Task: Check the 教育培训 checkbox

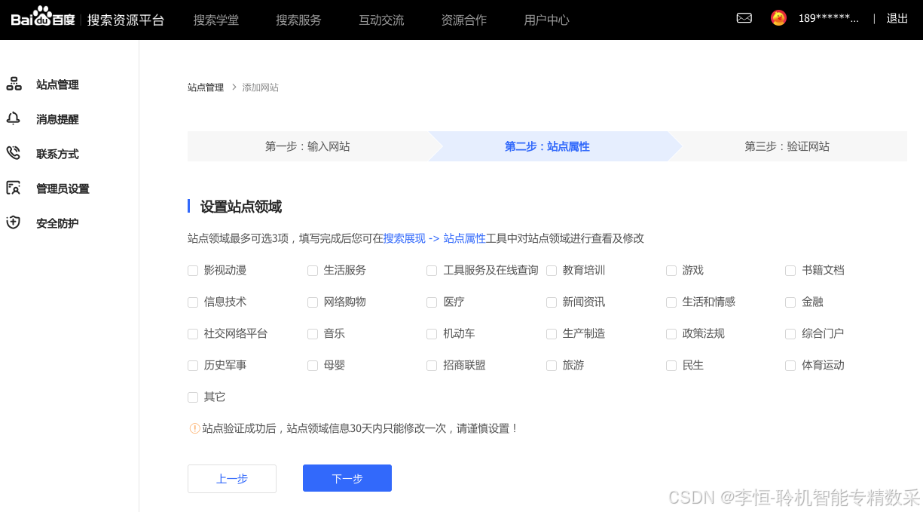Action: [x=552, y=271]
